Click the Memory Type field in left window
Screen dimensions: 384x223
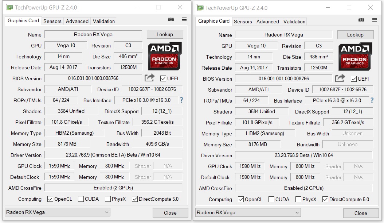(74, 133)
